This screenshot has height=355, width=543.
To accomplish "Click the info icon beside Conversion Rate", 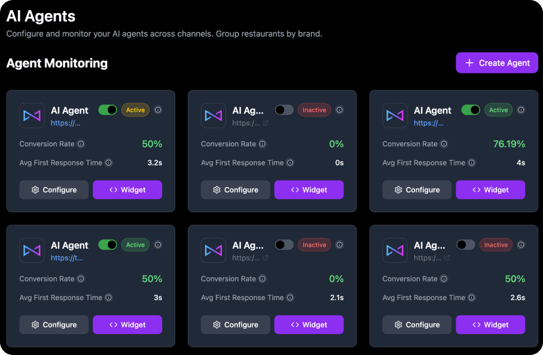I will (x=81, y=144).
